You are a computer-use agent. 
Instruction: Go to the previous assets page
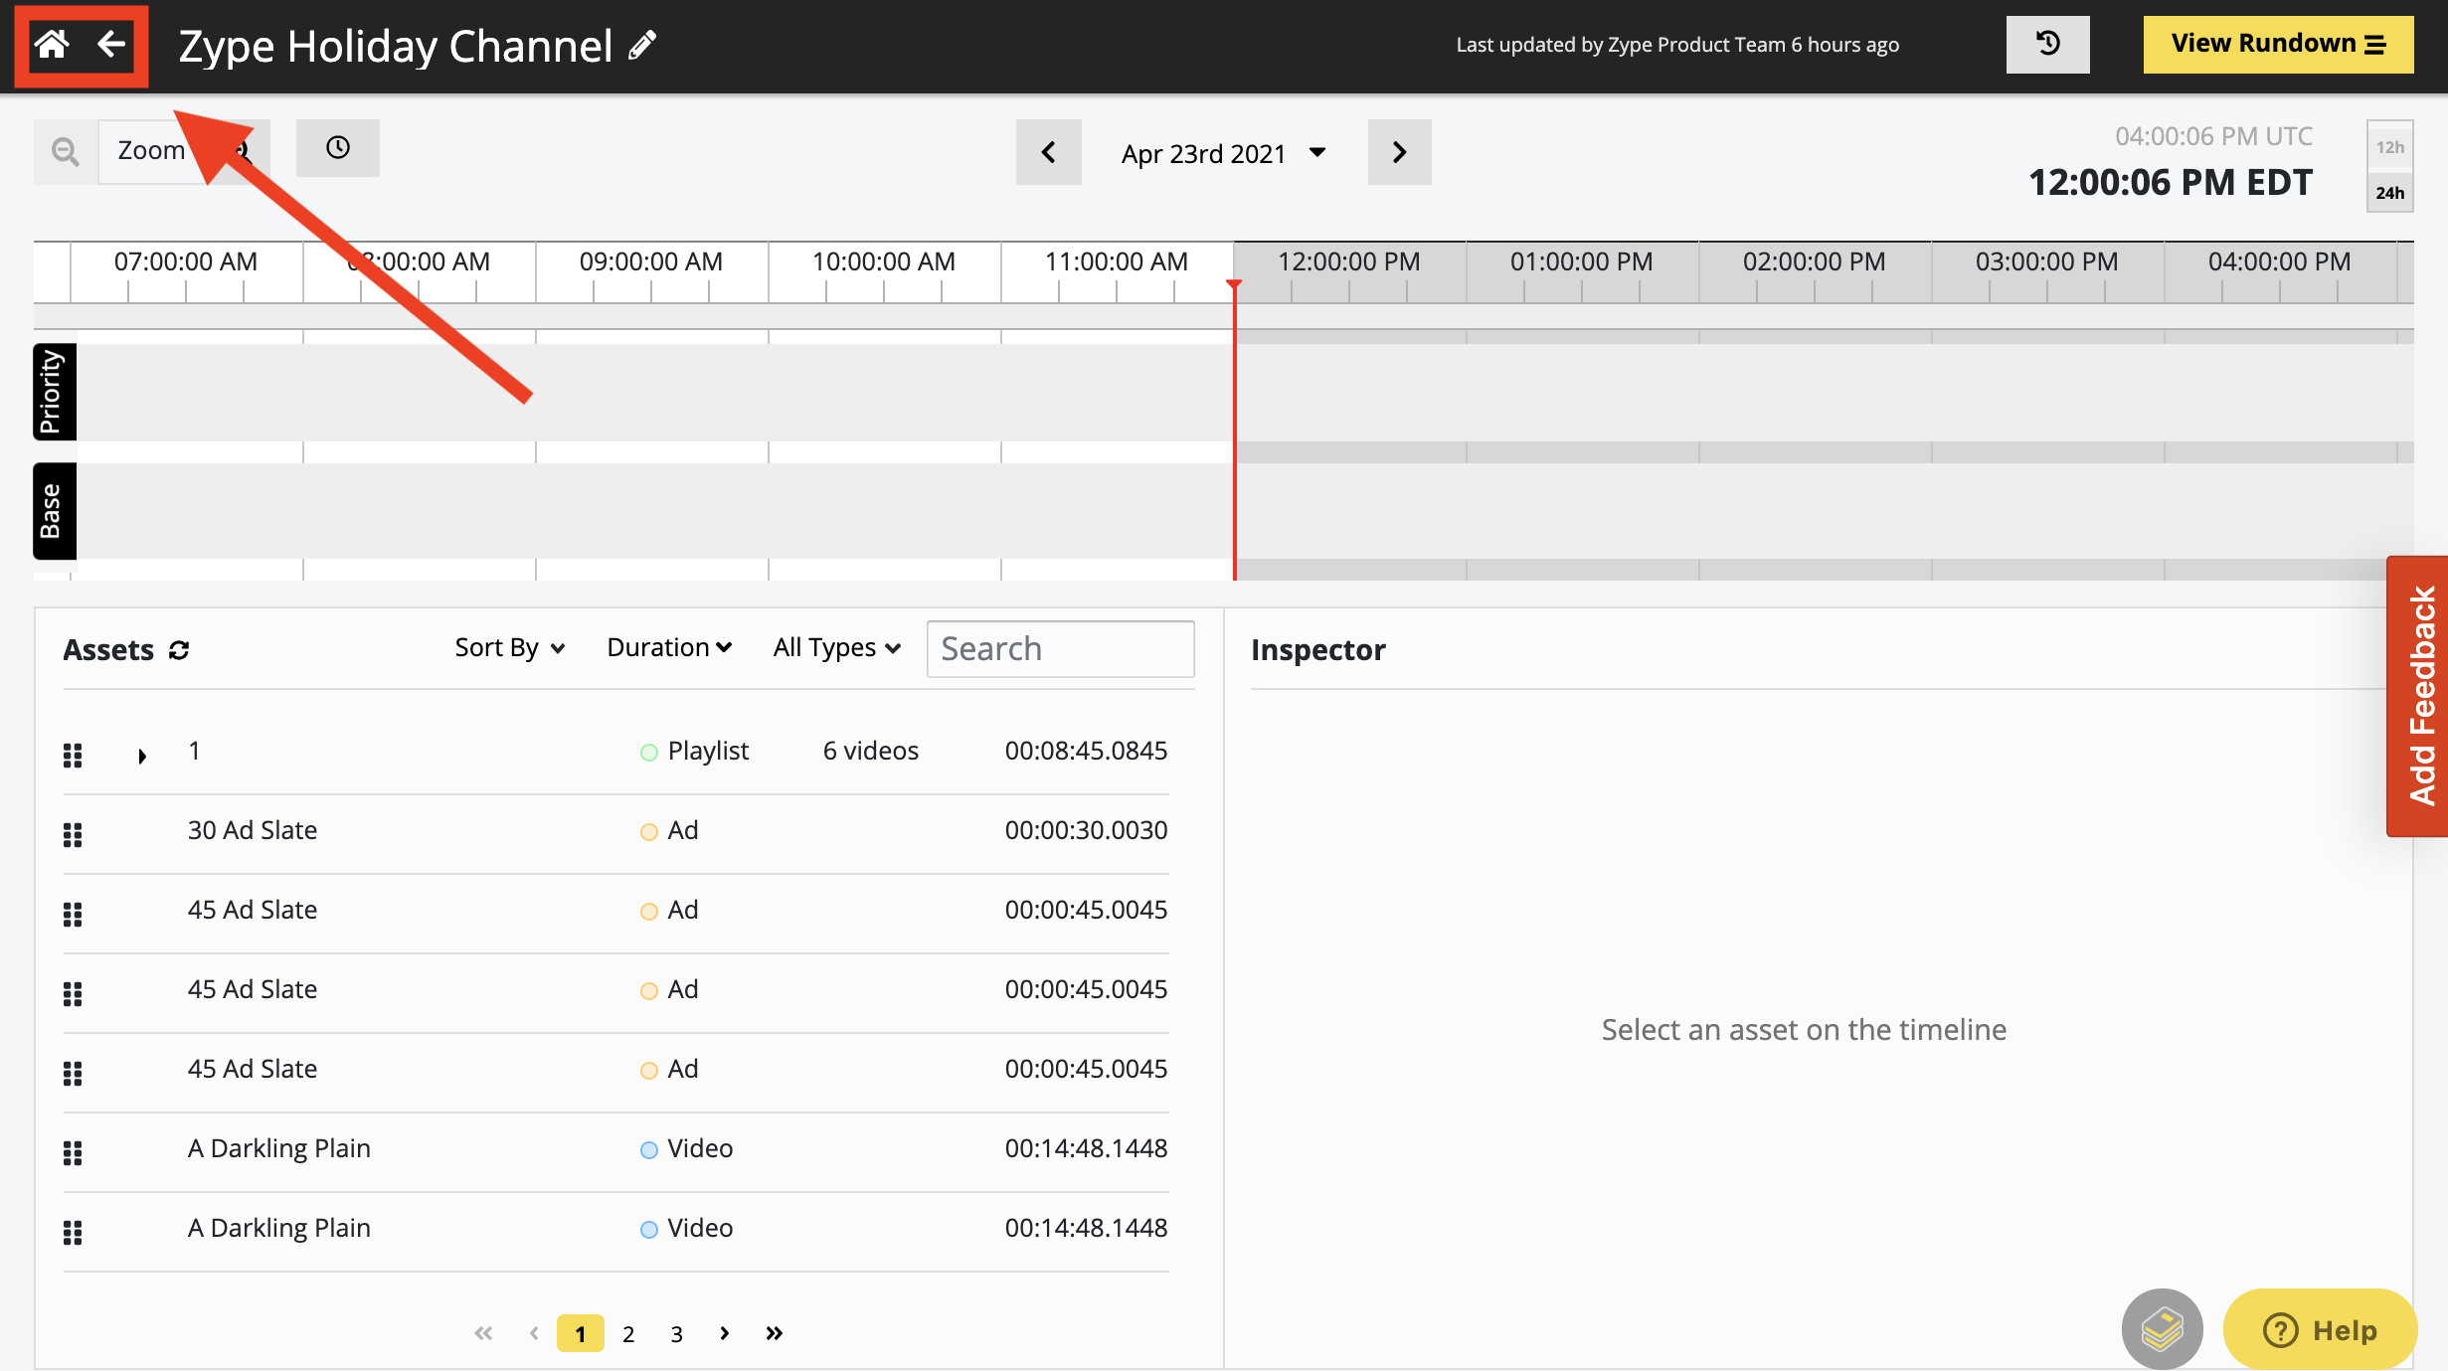point(534,1333)
